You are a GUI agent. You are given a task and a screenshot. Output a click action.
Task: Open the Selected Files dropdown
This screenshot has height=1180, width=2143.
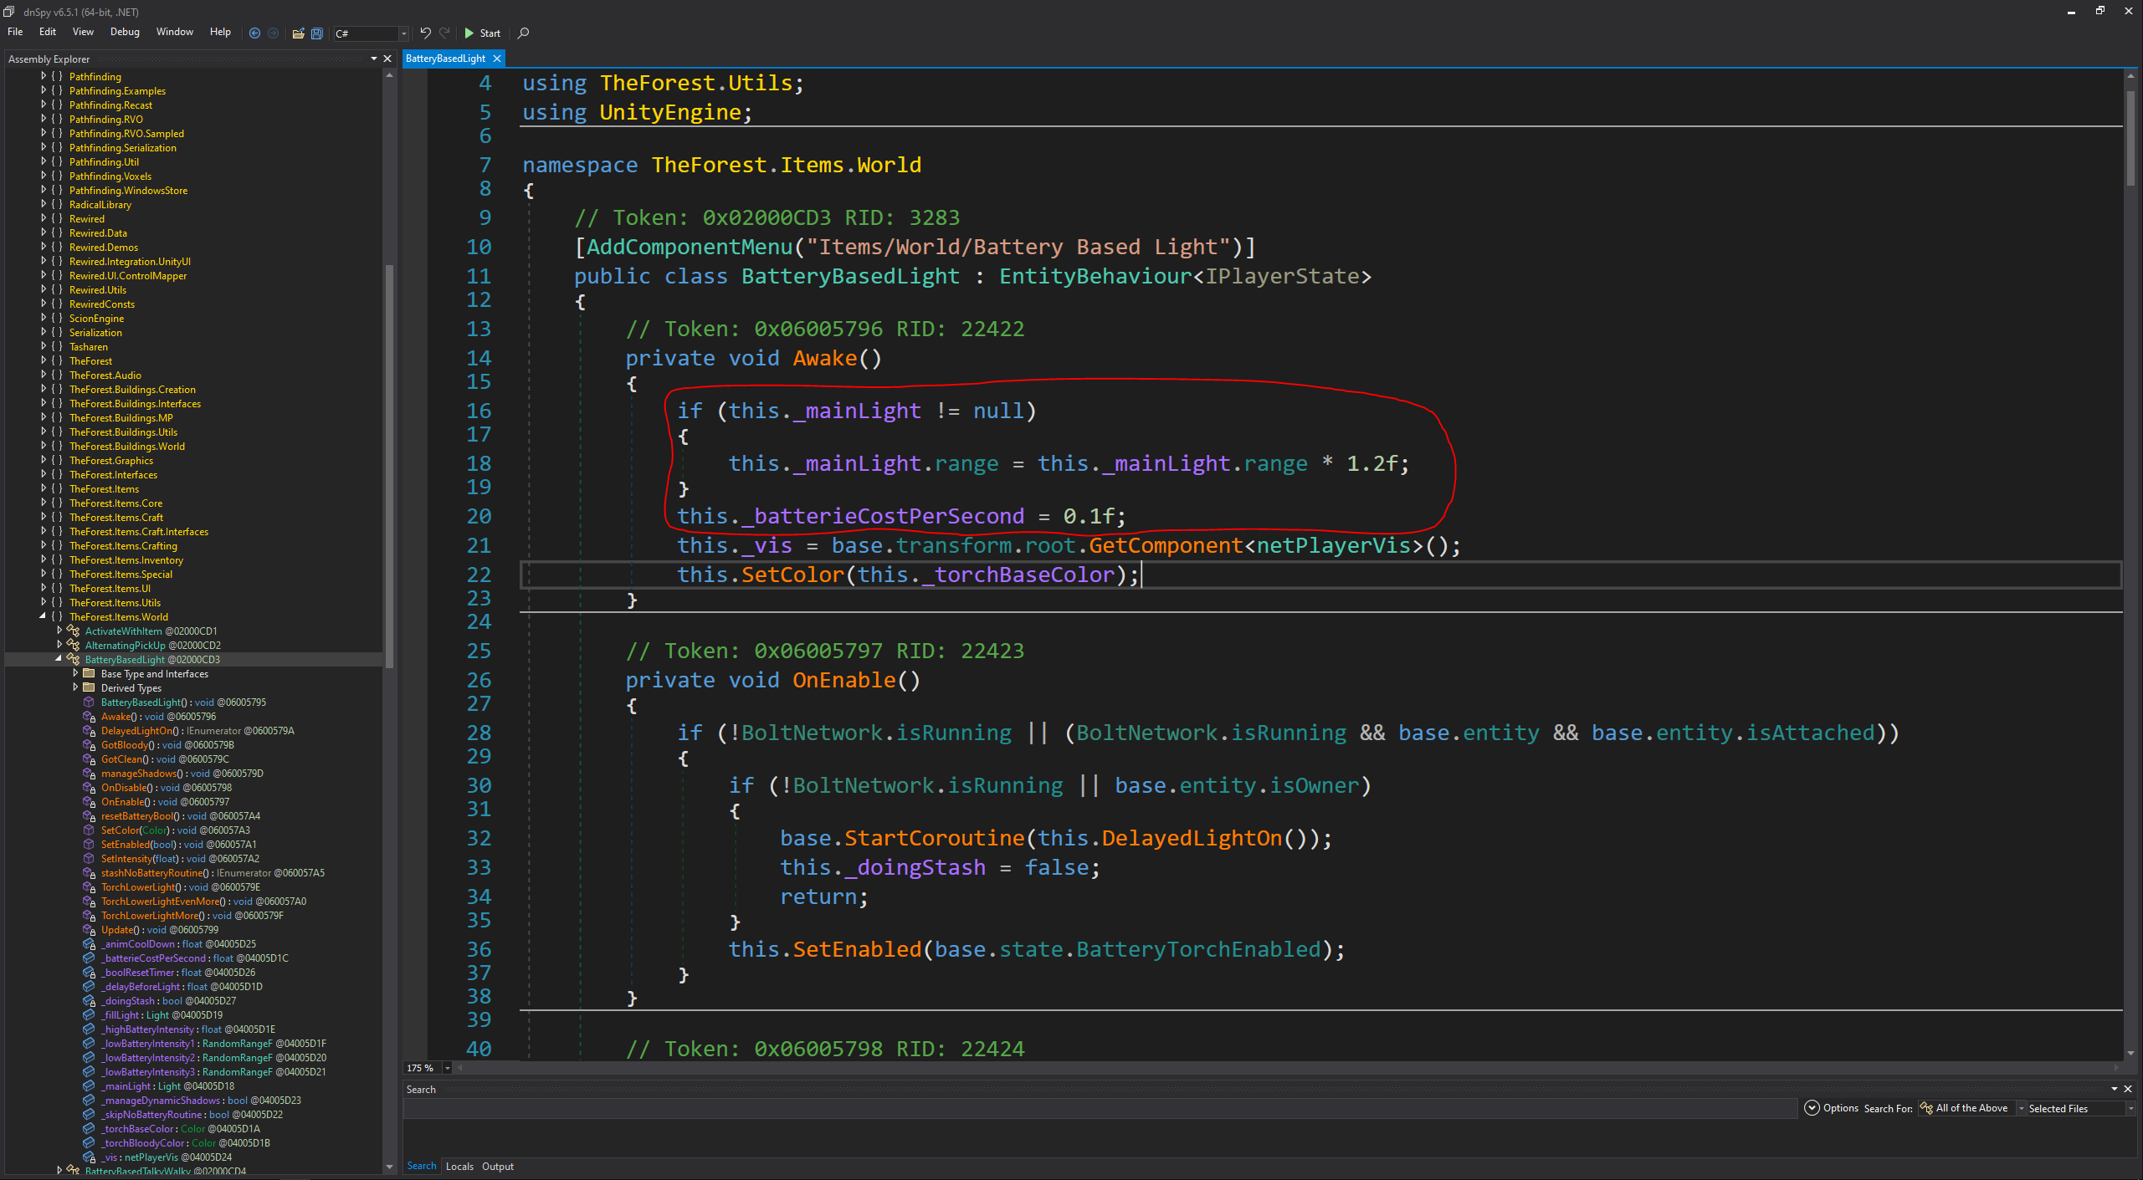[2130, 1108]
